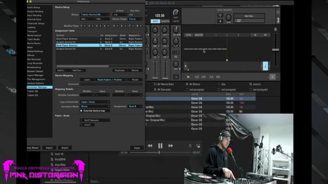Open the Add Out... dropdown button
Viewport: 328px width, 184px height.
pos(78,71)
